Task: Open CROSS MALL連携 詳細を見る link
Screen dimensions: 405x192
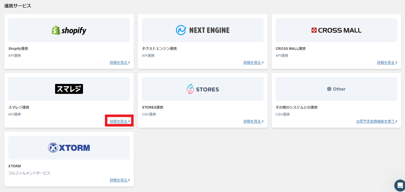Action: coord(387,62)
